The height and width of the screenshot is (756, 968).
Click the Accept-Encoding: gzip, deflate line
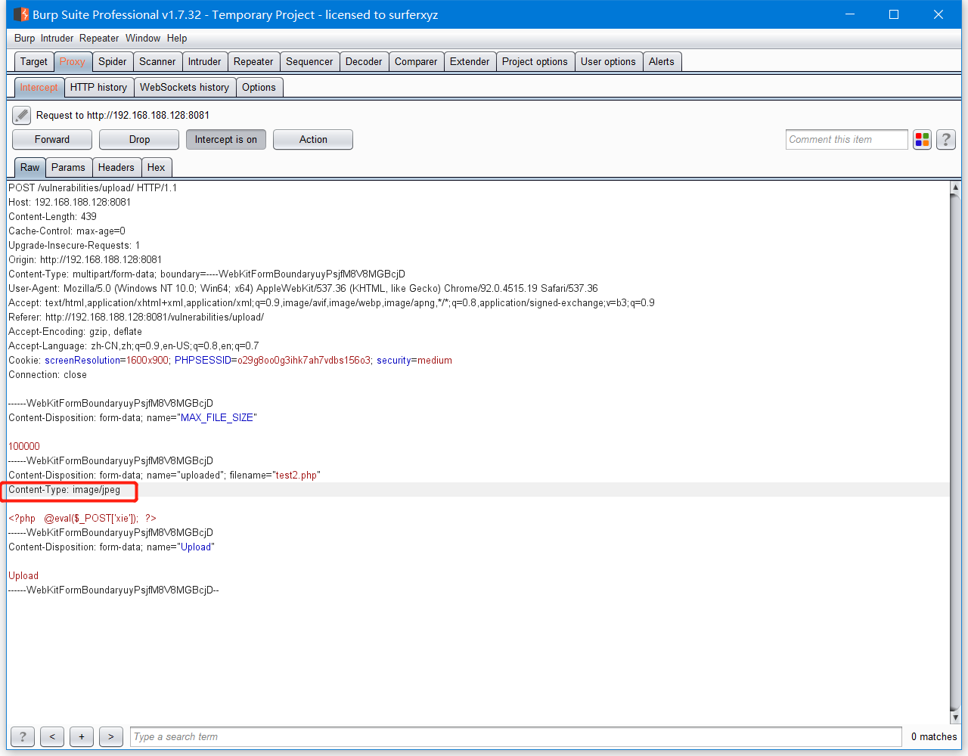point(76,331)
